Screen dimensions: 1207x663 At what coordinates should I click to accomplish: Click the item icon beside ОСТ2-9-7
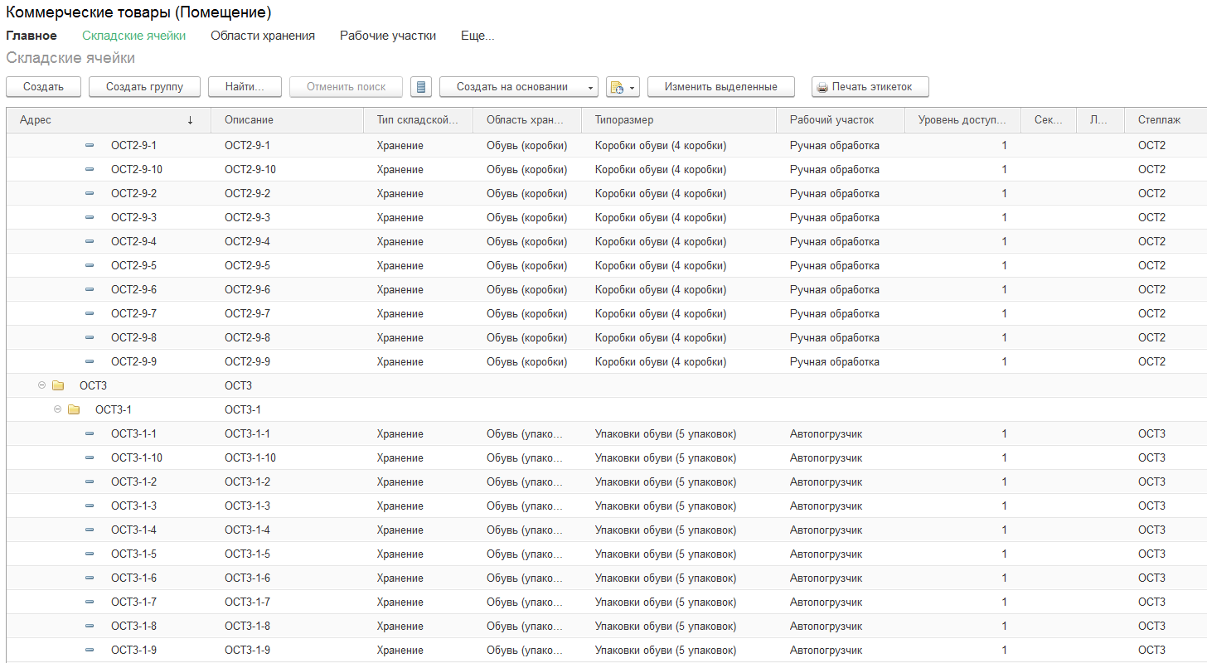90,314
